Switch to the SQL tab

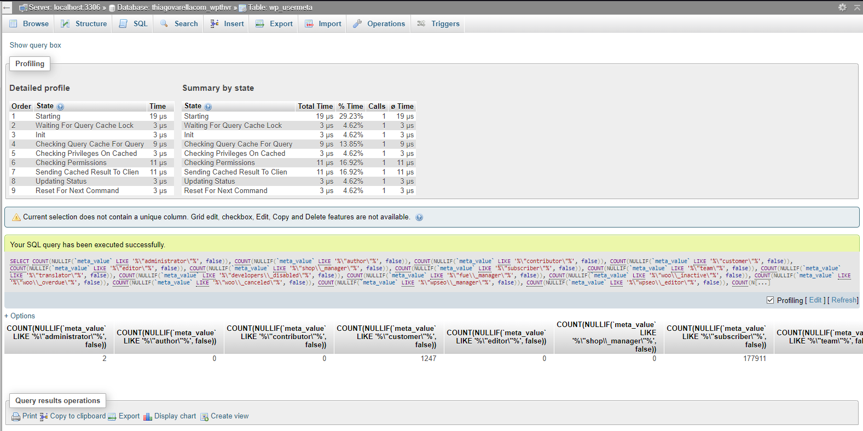tap(134, 24)
